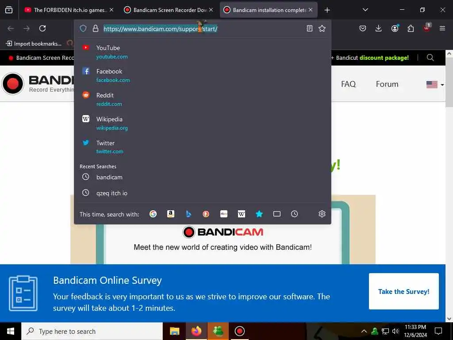This screenshot has height=340, width=453.
Task: Close the FORBIDDEN itch.io games tab
Action: [111, 10]
